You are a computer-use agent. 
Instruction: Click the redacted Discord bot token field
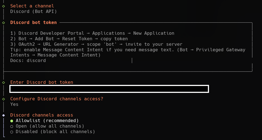[109, 89]
